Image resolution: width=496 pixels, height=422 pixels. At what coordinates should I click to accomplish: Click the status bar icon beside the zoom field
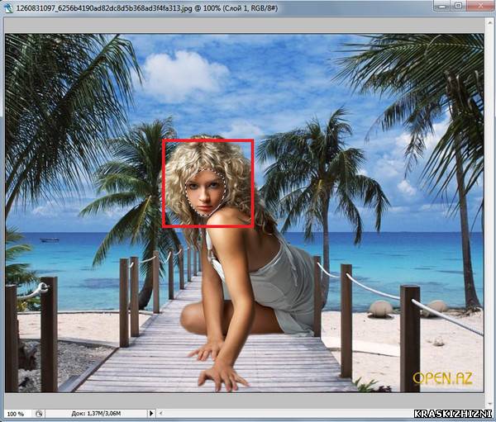click(x=39, y=414)
